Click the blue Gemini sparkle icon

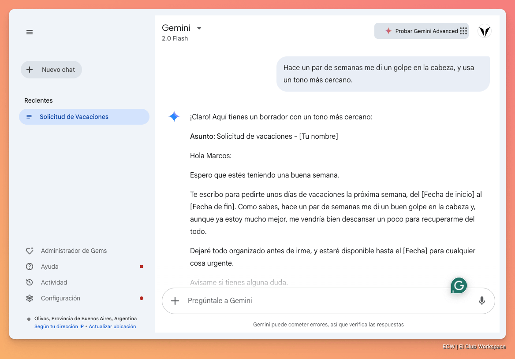(x=174, y=116)
